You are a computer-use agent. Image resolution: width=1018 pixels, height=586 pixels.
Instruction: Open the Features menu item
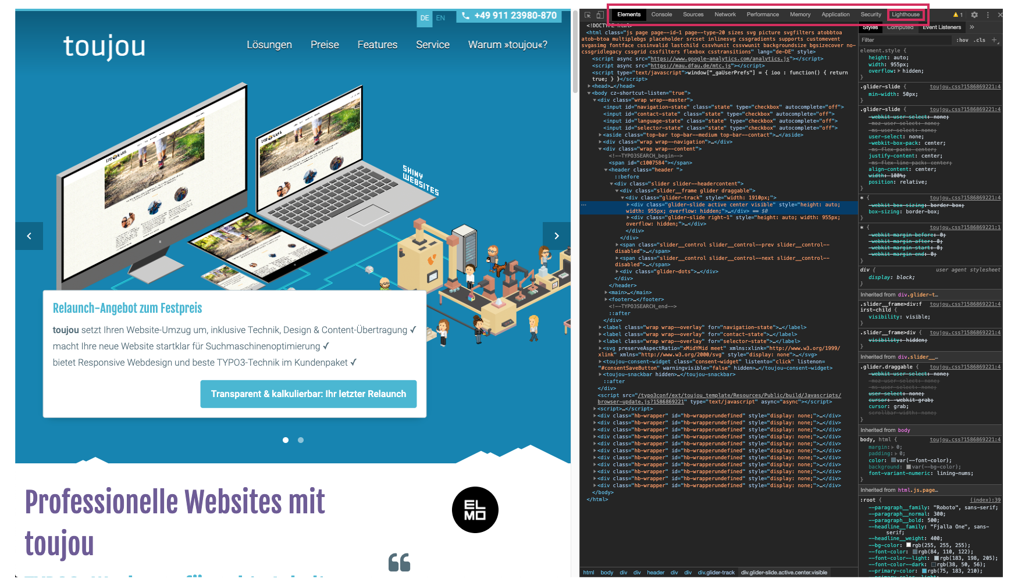tap(378, 45)
